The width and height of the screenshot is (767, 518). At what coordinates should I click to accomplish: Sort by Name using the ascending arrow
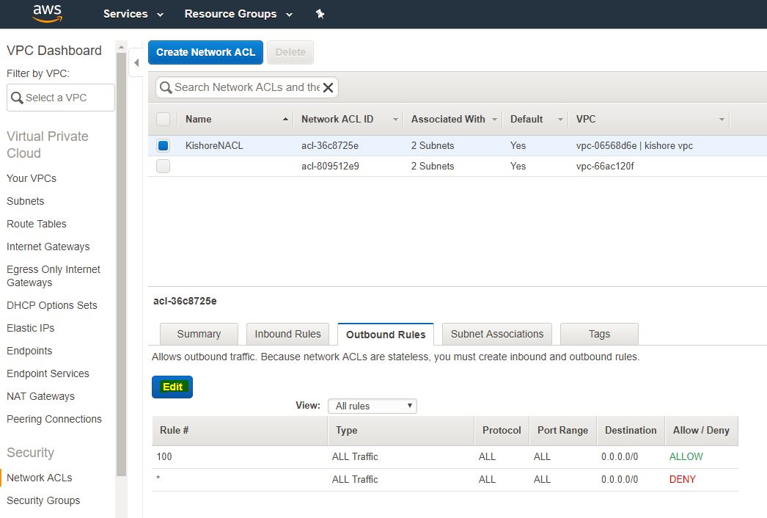tap(285, 120)
